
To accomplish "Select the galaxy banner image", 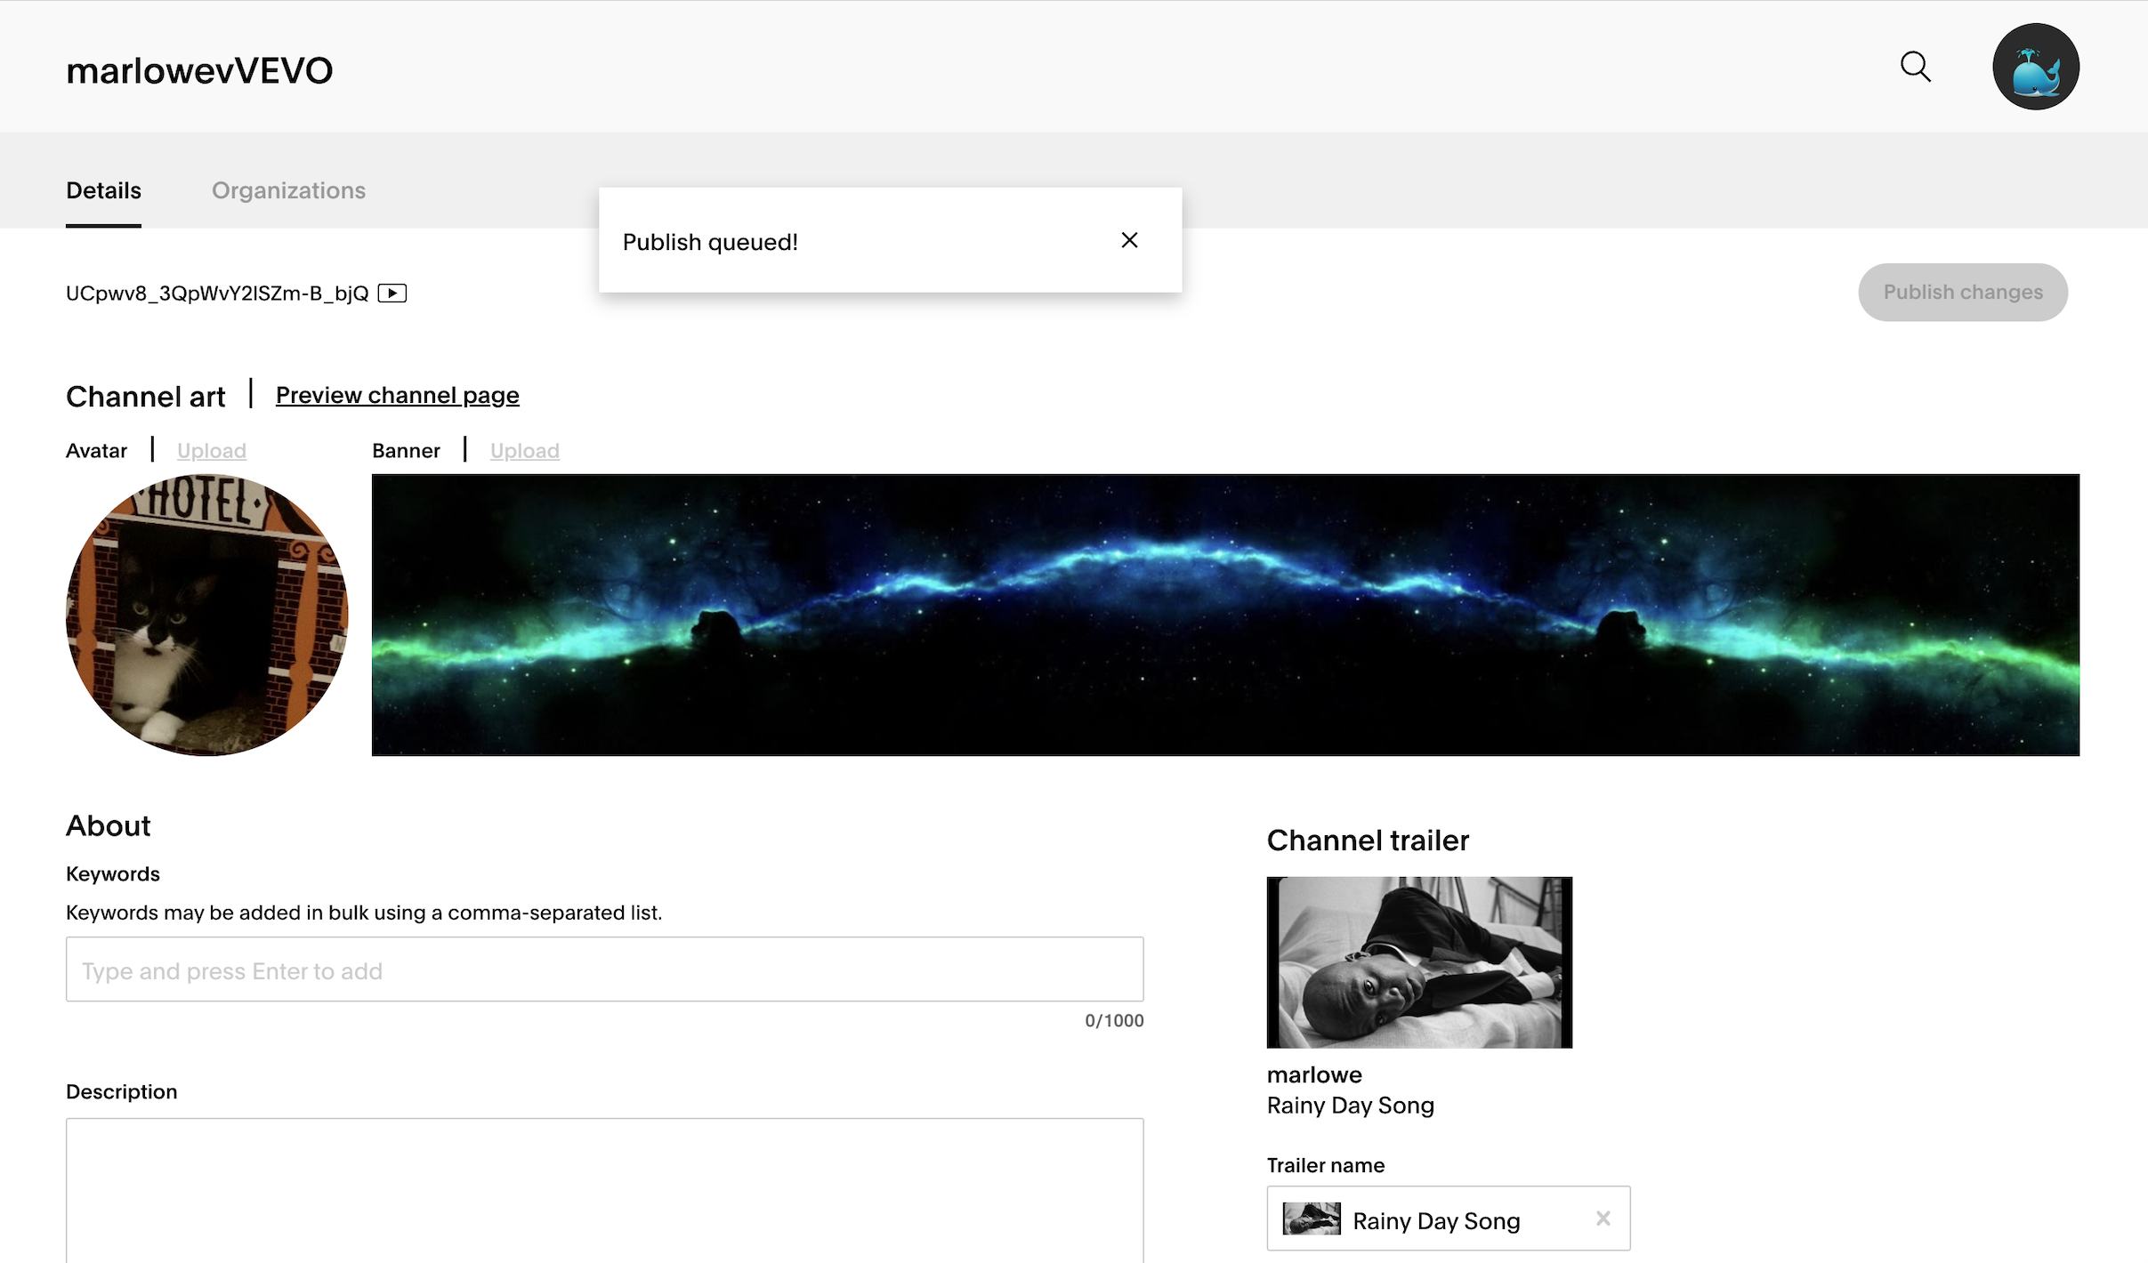I will click(x=1225, y=615).
